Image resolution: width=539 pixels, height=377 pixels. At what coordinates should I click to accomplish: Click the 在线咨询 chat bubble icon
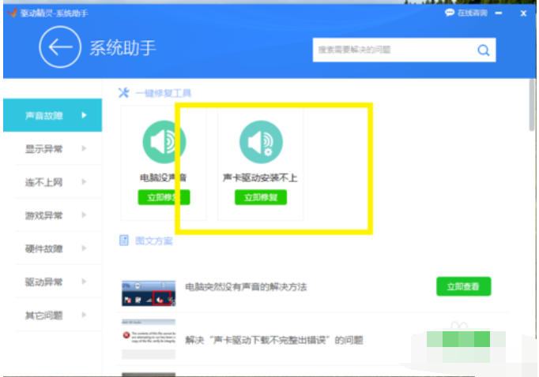[450, 13]
